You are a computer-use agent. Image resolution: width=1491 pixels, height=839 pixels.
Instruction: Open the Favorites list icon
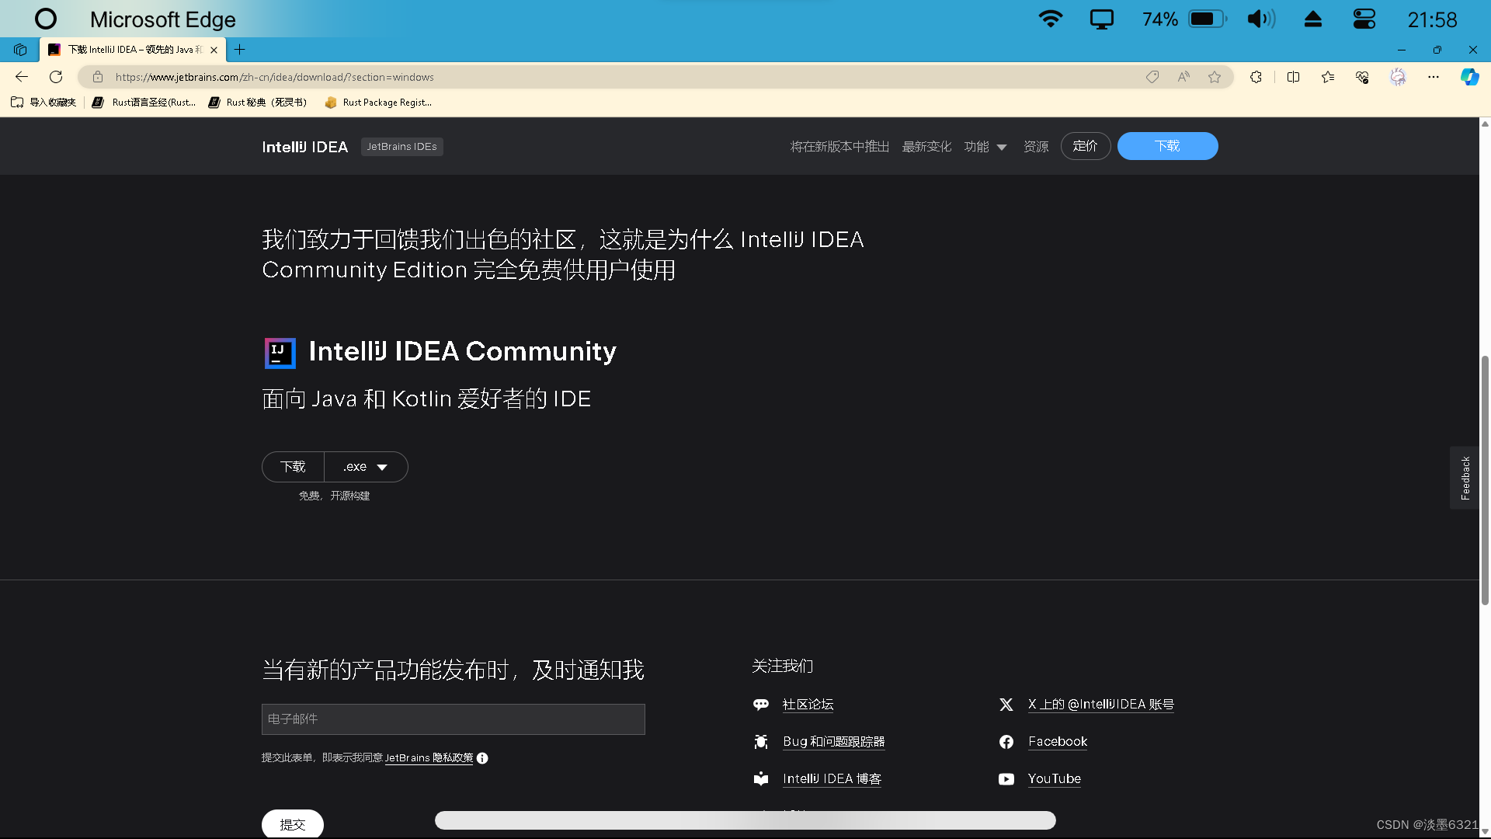click(x=1328, y=77)
